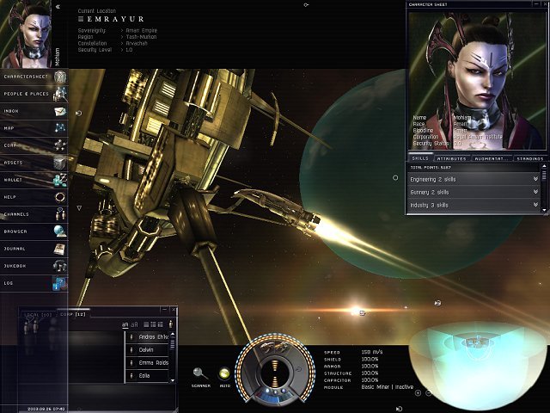Open the Corp sidebar icon
This screenshot has width=550, height=413.
[60, 145]
